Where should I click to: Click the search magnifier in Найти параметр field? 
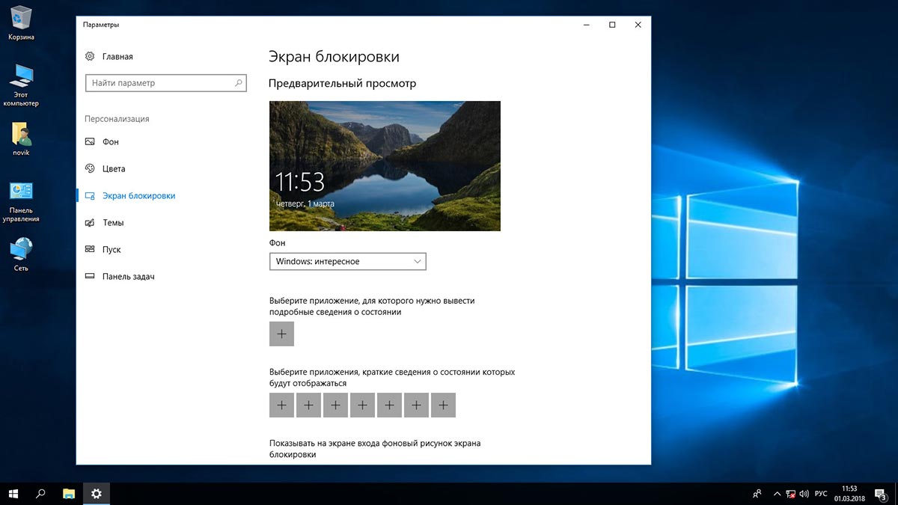239,83
